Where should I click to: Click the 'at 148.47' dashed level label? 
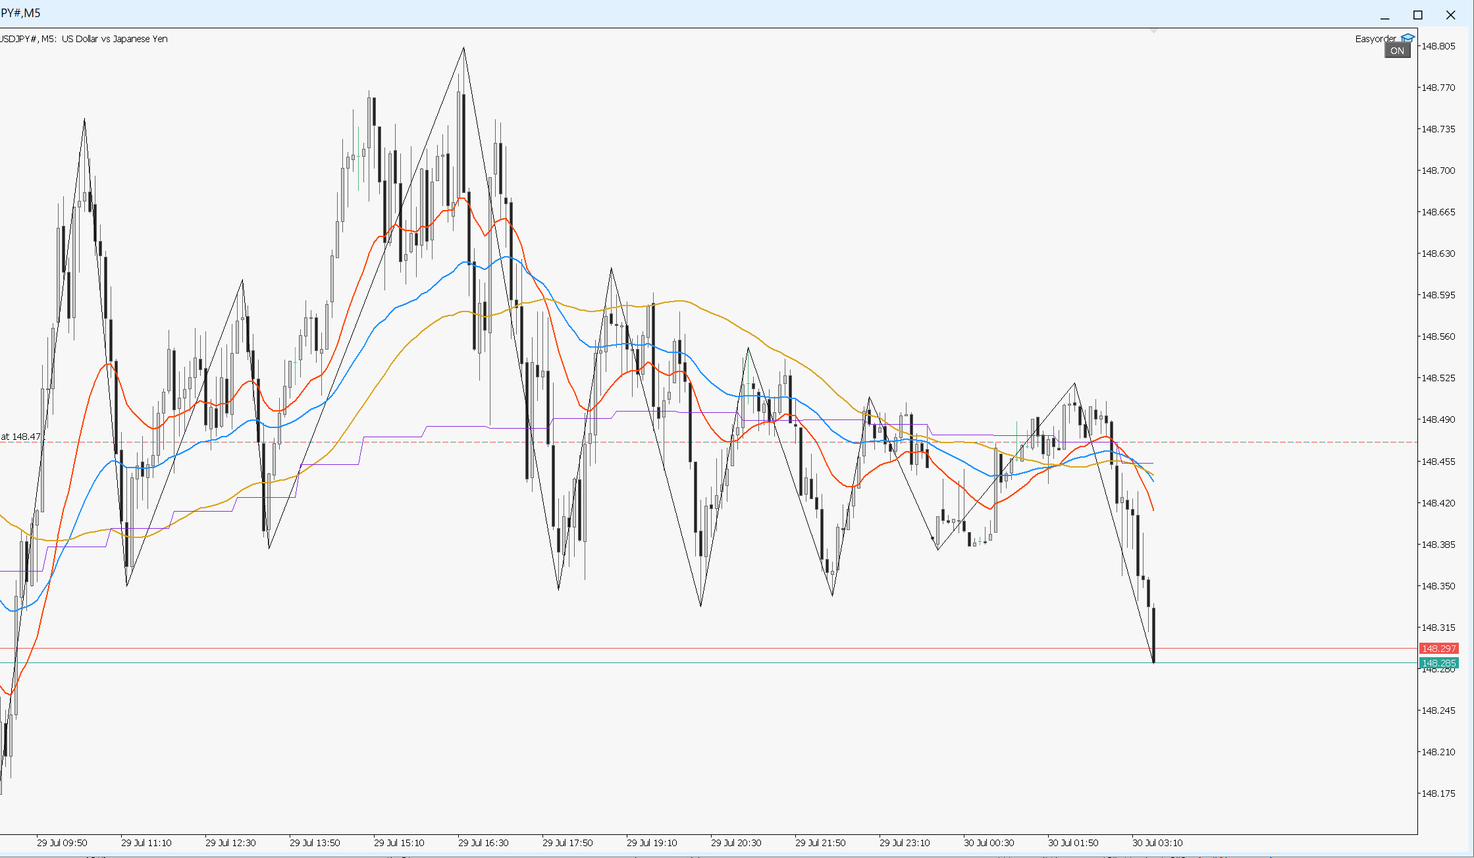(20, 437)
